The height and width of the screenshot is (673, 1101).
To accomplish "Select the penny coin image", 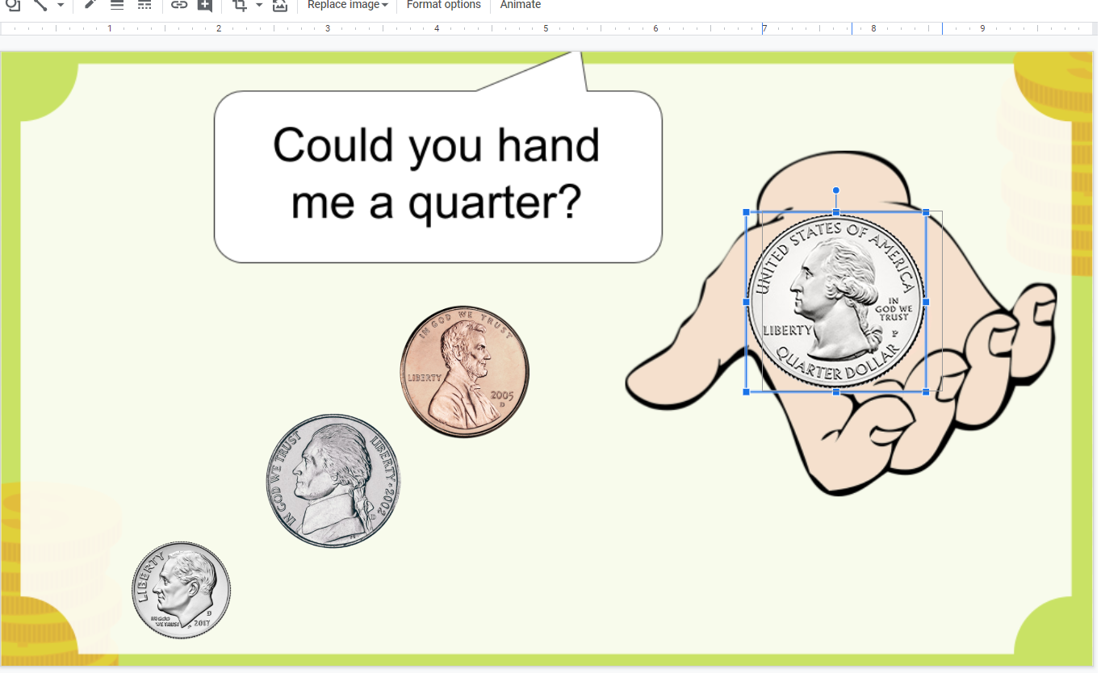I will coord(464,372).
